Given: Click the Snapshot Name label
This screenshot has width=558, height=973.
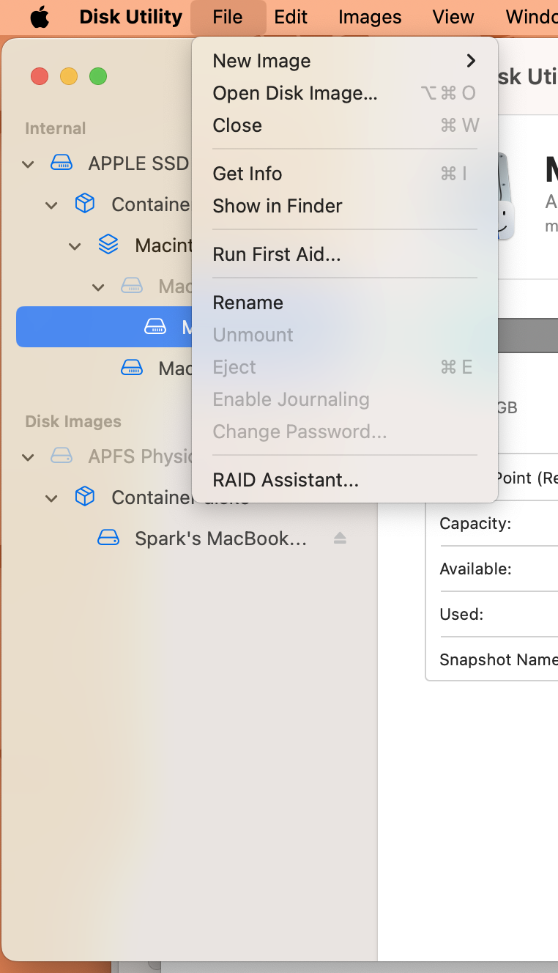Looking at the screenshot, I should [x=499, y=659].
